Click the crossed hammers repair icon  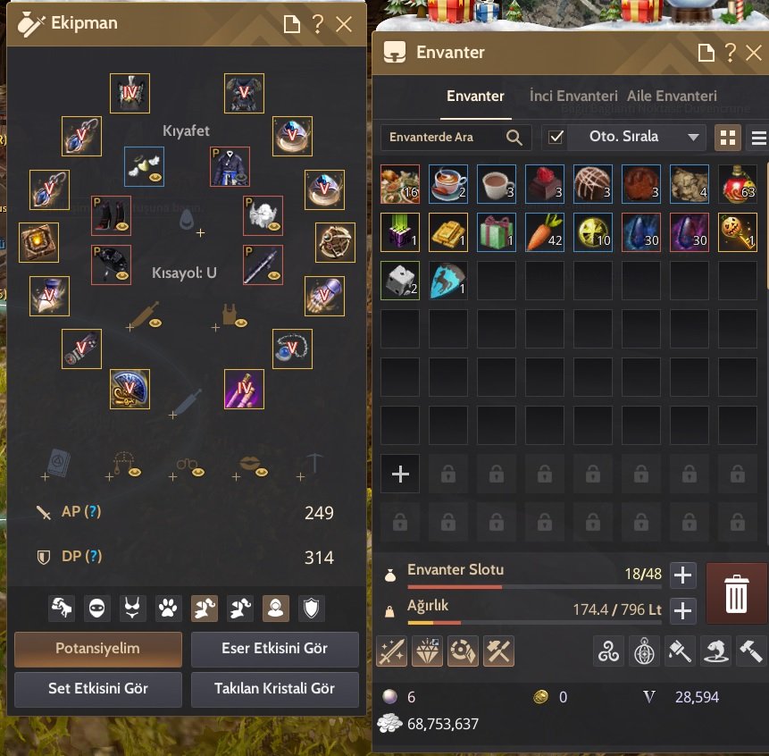[498, 651]
